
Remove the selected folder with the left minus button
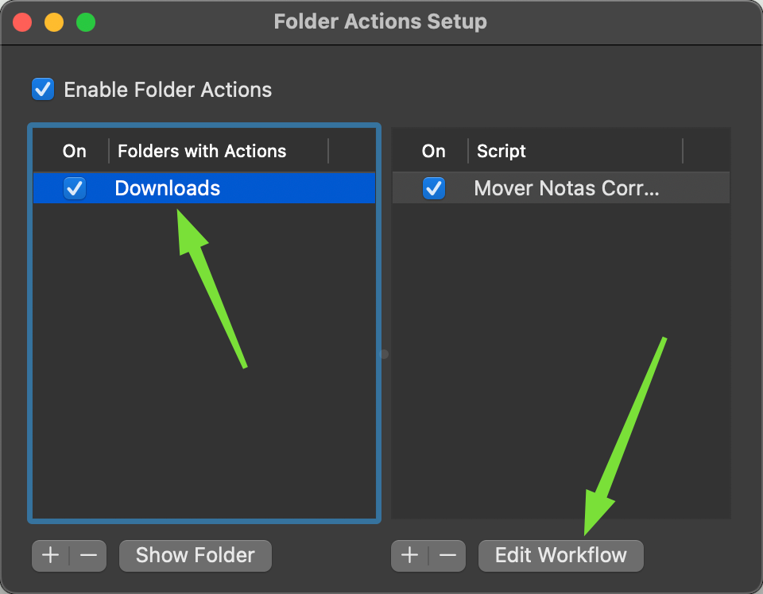pos(88,555)
